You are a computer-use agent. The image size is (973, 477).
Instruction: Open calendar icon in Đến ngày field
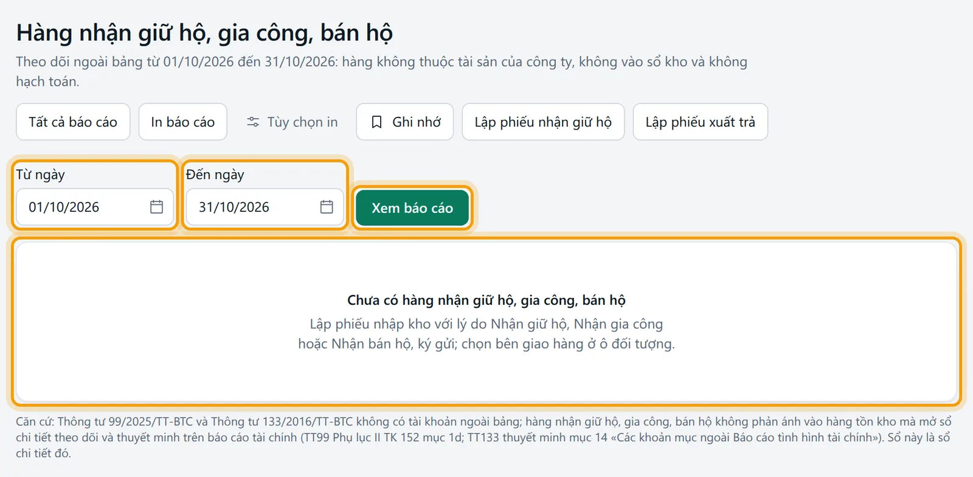pos(327,207)
